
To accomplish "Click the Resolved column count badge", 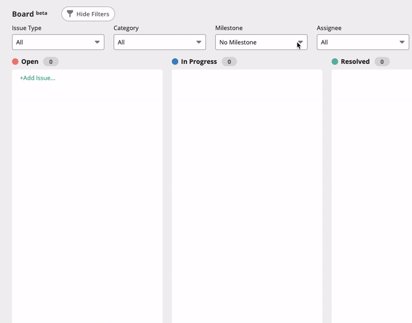I will pos(382,61).
